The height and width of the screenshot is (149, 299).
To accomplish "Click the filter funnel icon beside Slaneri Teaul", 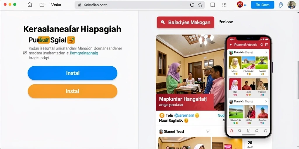I will (x=208, y=131).
